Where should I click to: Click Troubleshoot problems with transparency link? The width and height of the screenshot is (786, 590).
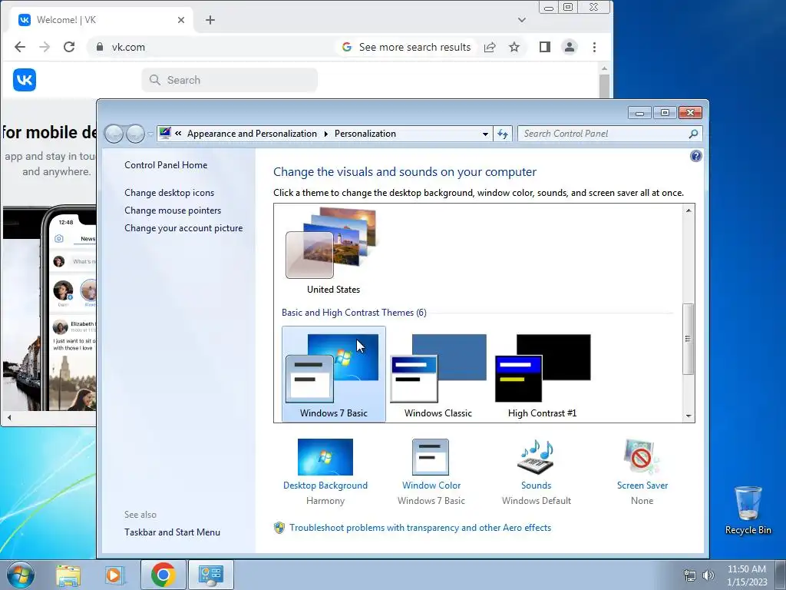point(420,528)
